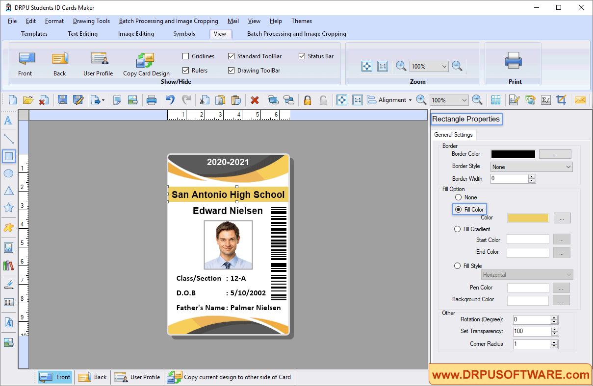The width and height of the screenshot is (593, 386).
Task: Increase the Border Width stepper
Action: coord(532,176)
